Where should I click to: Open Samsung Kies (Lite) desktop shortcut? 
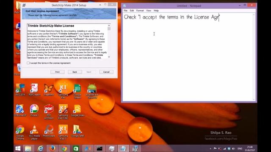pyautogui.click(x=63, y=111)
